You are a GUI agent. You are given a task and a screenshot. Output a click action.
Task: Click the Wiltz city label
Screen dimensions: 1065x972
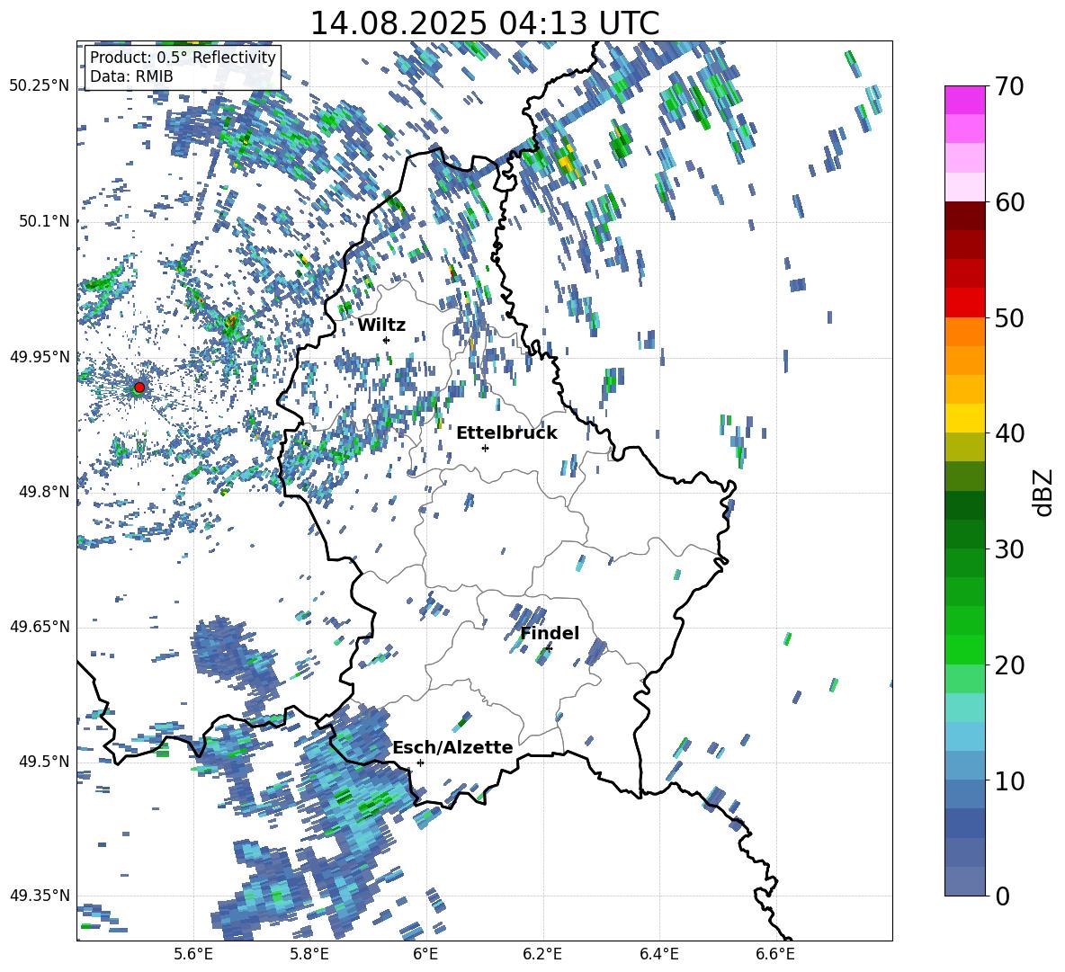click(x=381, y=325)
